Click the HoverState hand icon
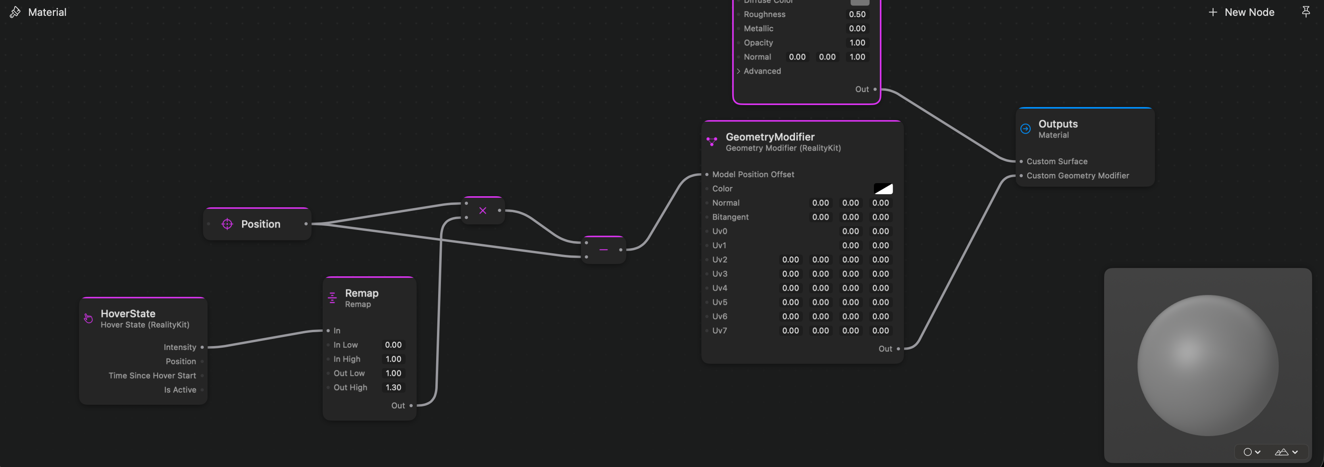Viewport: 1324px width, 467px height. 89,319
